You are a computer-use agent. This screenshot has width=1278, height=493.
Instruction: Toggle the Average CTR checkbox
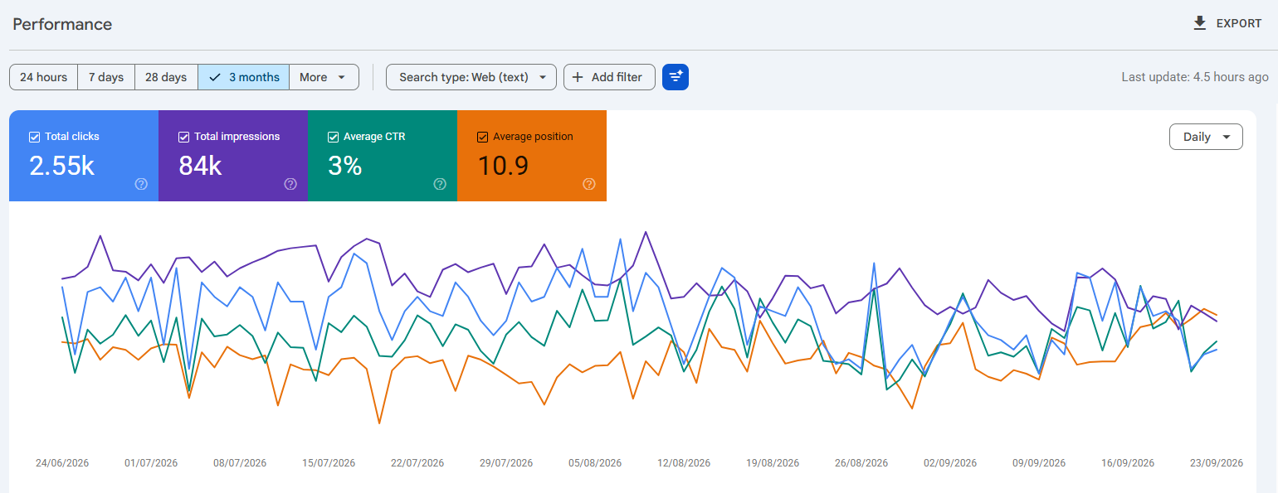(x=333, y=137)
